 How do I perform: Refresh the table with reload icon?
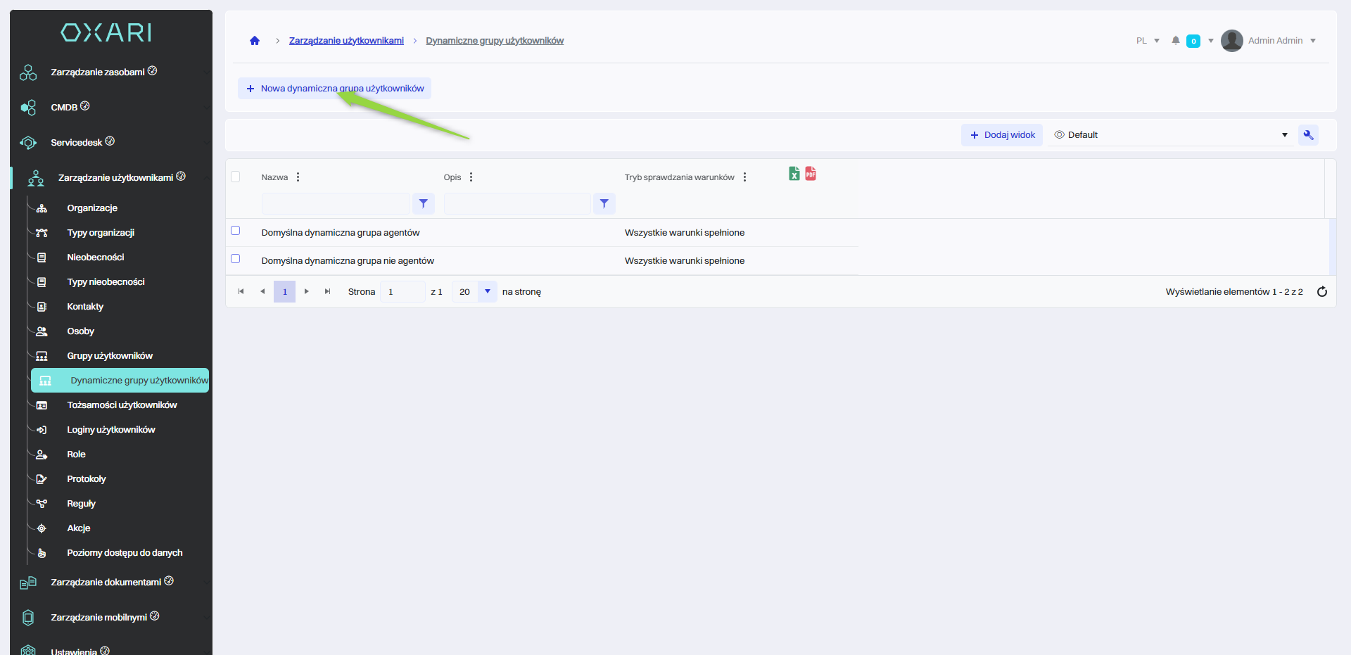point(1321,292)
